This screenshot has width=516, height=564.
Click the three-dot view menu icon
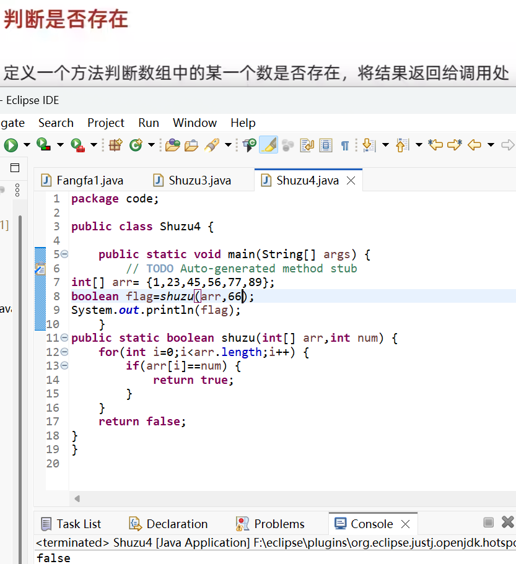(x=17, y=190)
